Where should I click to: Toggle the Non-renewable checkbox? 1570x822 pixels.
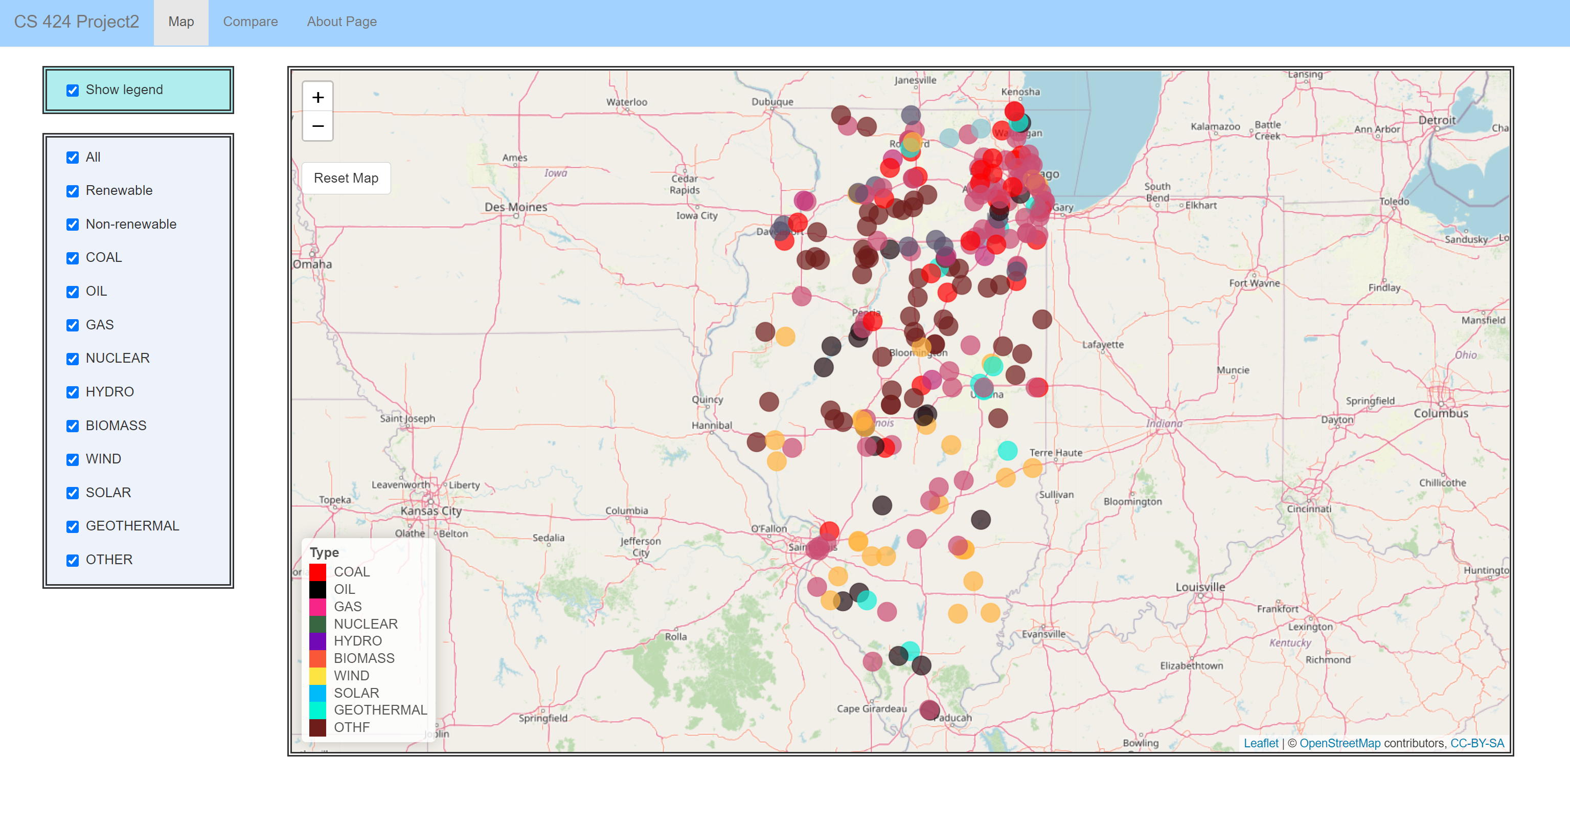tap(73, 225)
